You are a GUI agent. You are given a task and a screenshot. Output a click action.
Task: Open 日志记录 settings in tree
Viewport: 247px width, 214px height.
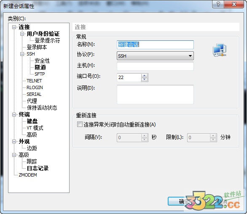[38, 169]
